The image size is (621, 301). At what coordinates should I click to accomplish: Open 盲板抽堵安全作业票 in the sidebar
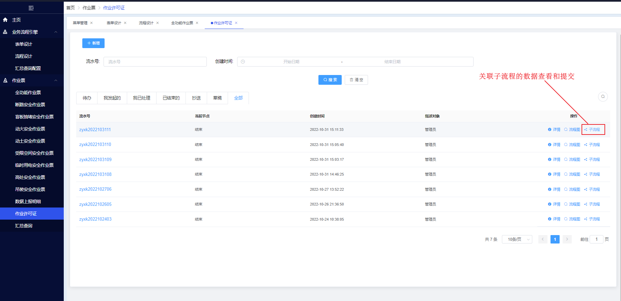[32, 117]
